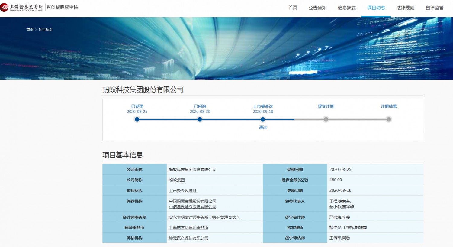
Task: Click the 严盛炜,李斐 accountant names
Action: [340, 217]
